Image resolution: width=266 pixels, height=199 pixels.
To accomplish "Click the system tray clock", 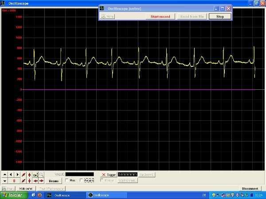I will pos(259,195).
